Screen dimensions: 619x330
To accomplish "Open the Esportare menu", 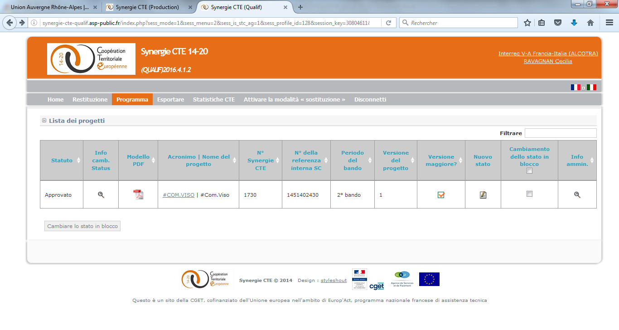I will pos(171,99).
